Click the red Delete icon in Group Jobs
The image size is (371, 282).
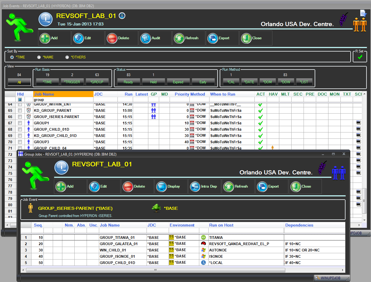128,186
